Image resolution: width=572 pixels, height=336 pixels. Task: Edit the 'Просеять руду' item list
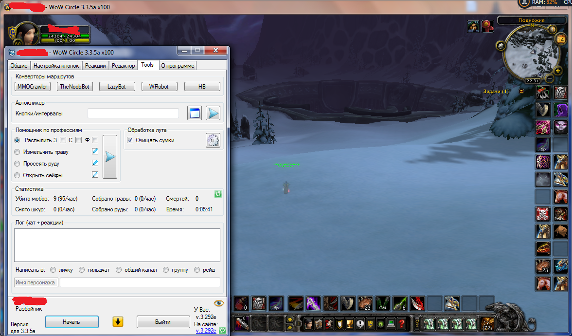coord(95,163)
